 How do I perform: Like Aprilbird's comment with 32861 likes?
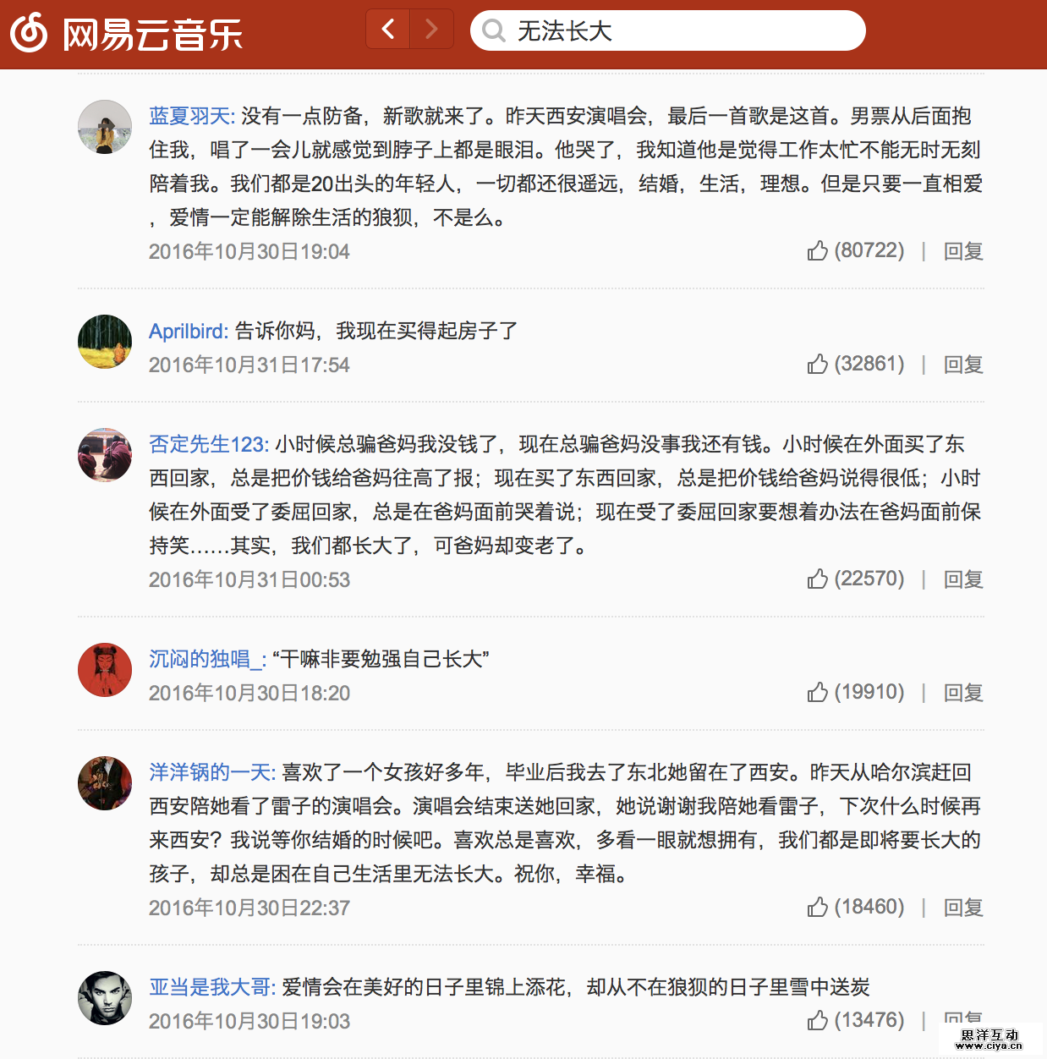tap(817, 364)
